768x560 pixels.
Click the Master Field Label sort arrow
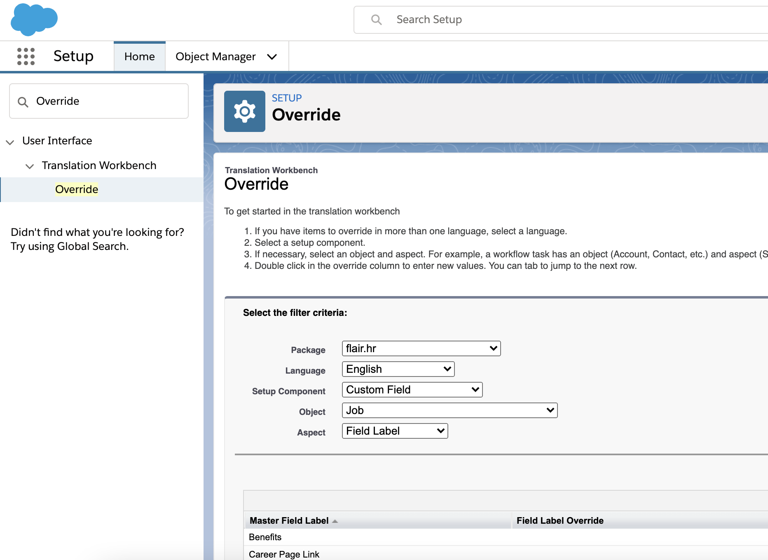[335, 521]
